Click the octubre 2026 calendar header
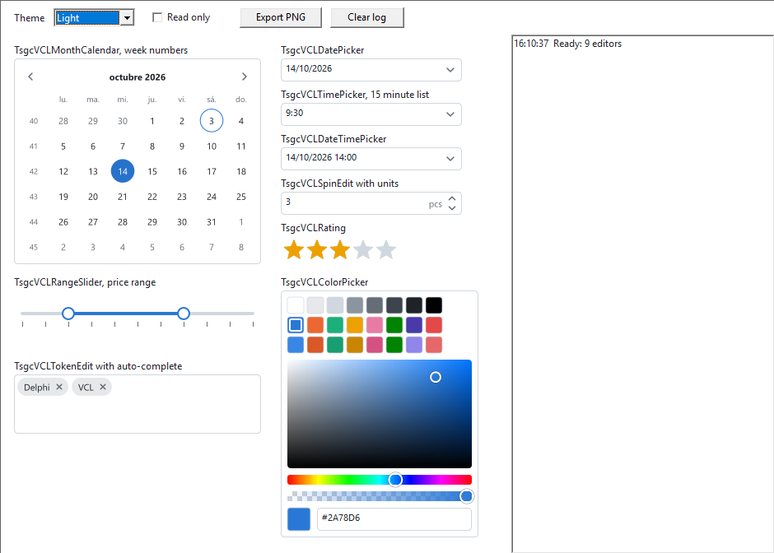This screenshot has height=553, width=774. tap(138, 77)
